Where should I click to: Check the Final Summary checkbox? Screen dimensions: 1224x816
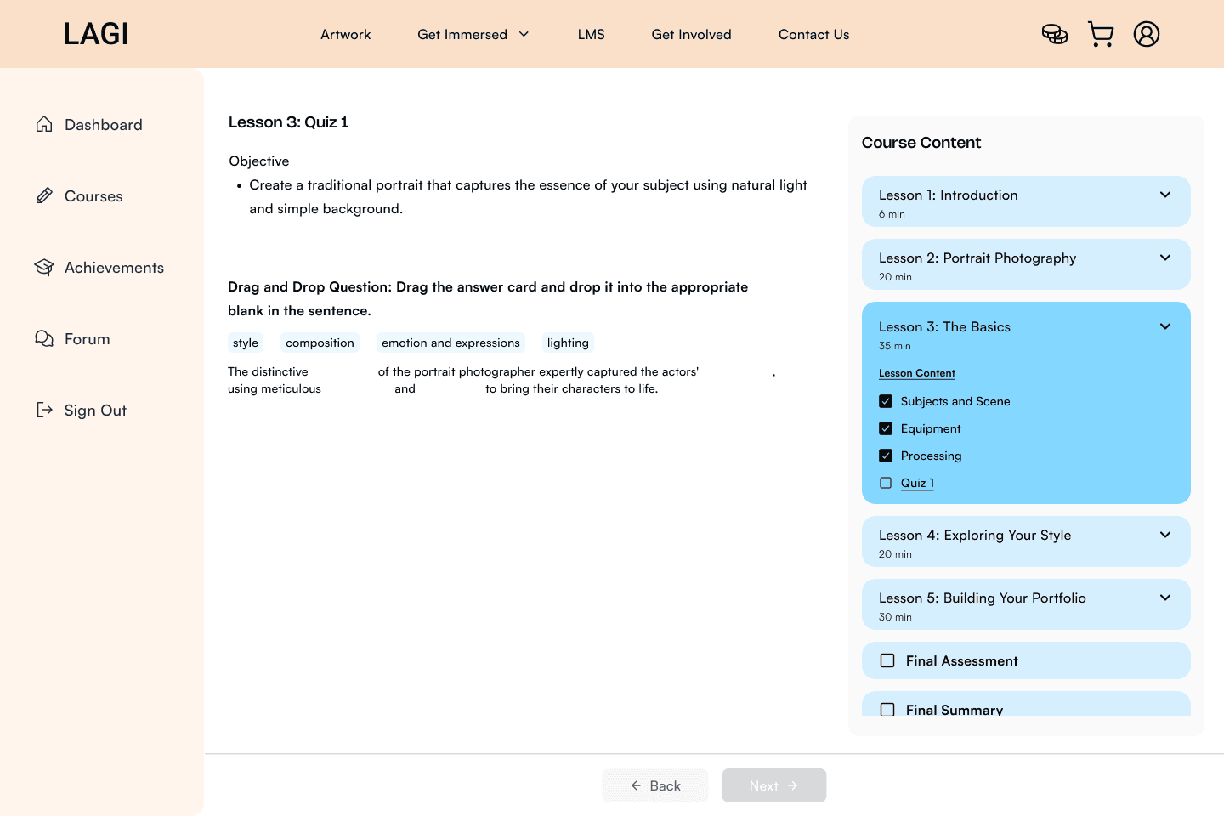point(887,709)
